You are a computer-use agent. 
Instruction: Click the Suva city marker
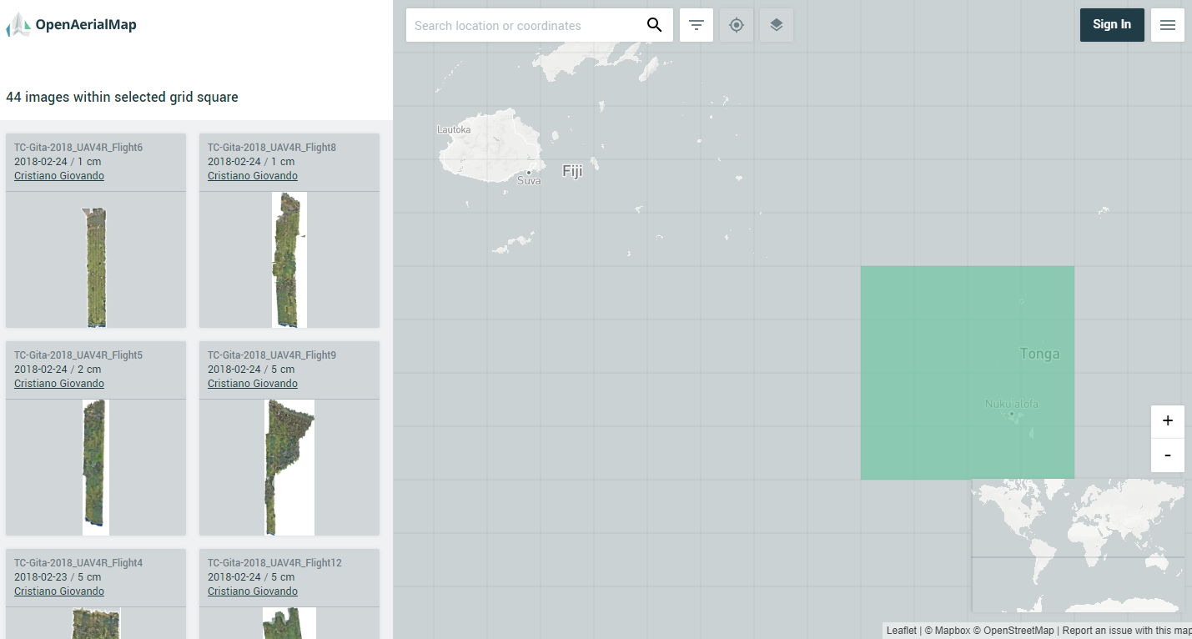coord(529,173)
